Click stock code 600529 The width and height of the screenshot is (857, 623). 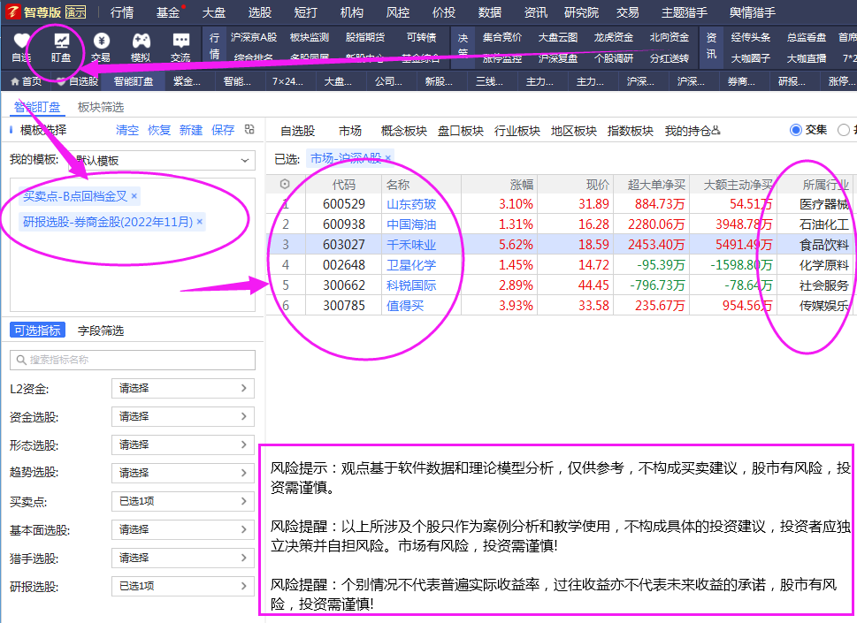(344, 204)
